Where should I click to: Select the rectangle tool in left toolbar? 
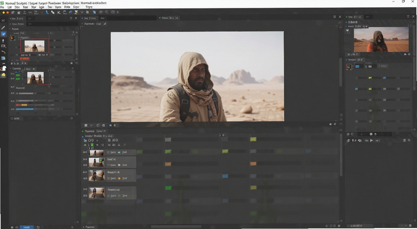click(3, 46)
